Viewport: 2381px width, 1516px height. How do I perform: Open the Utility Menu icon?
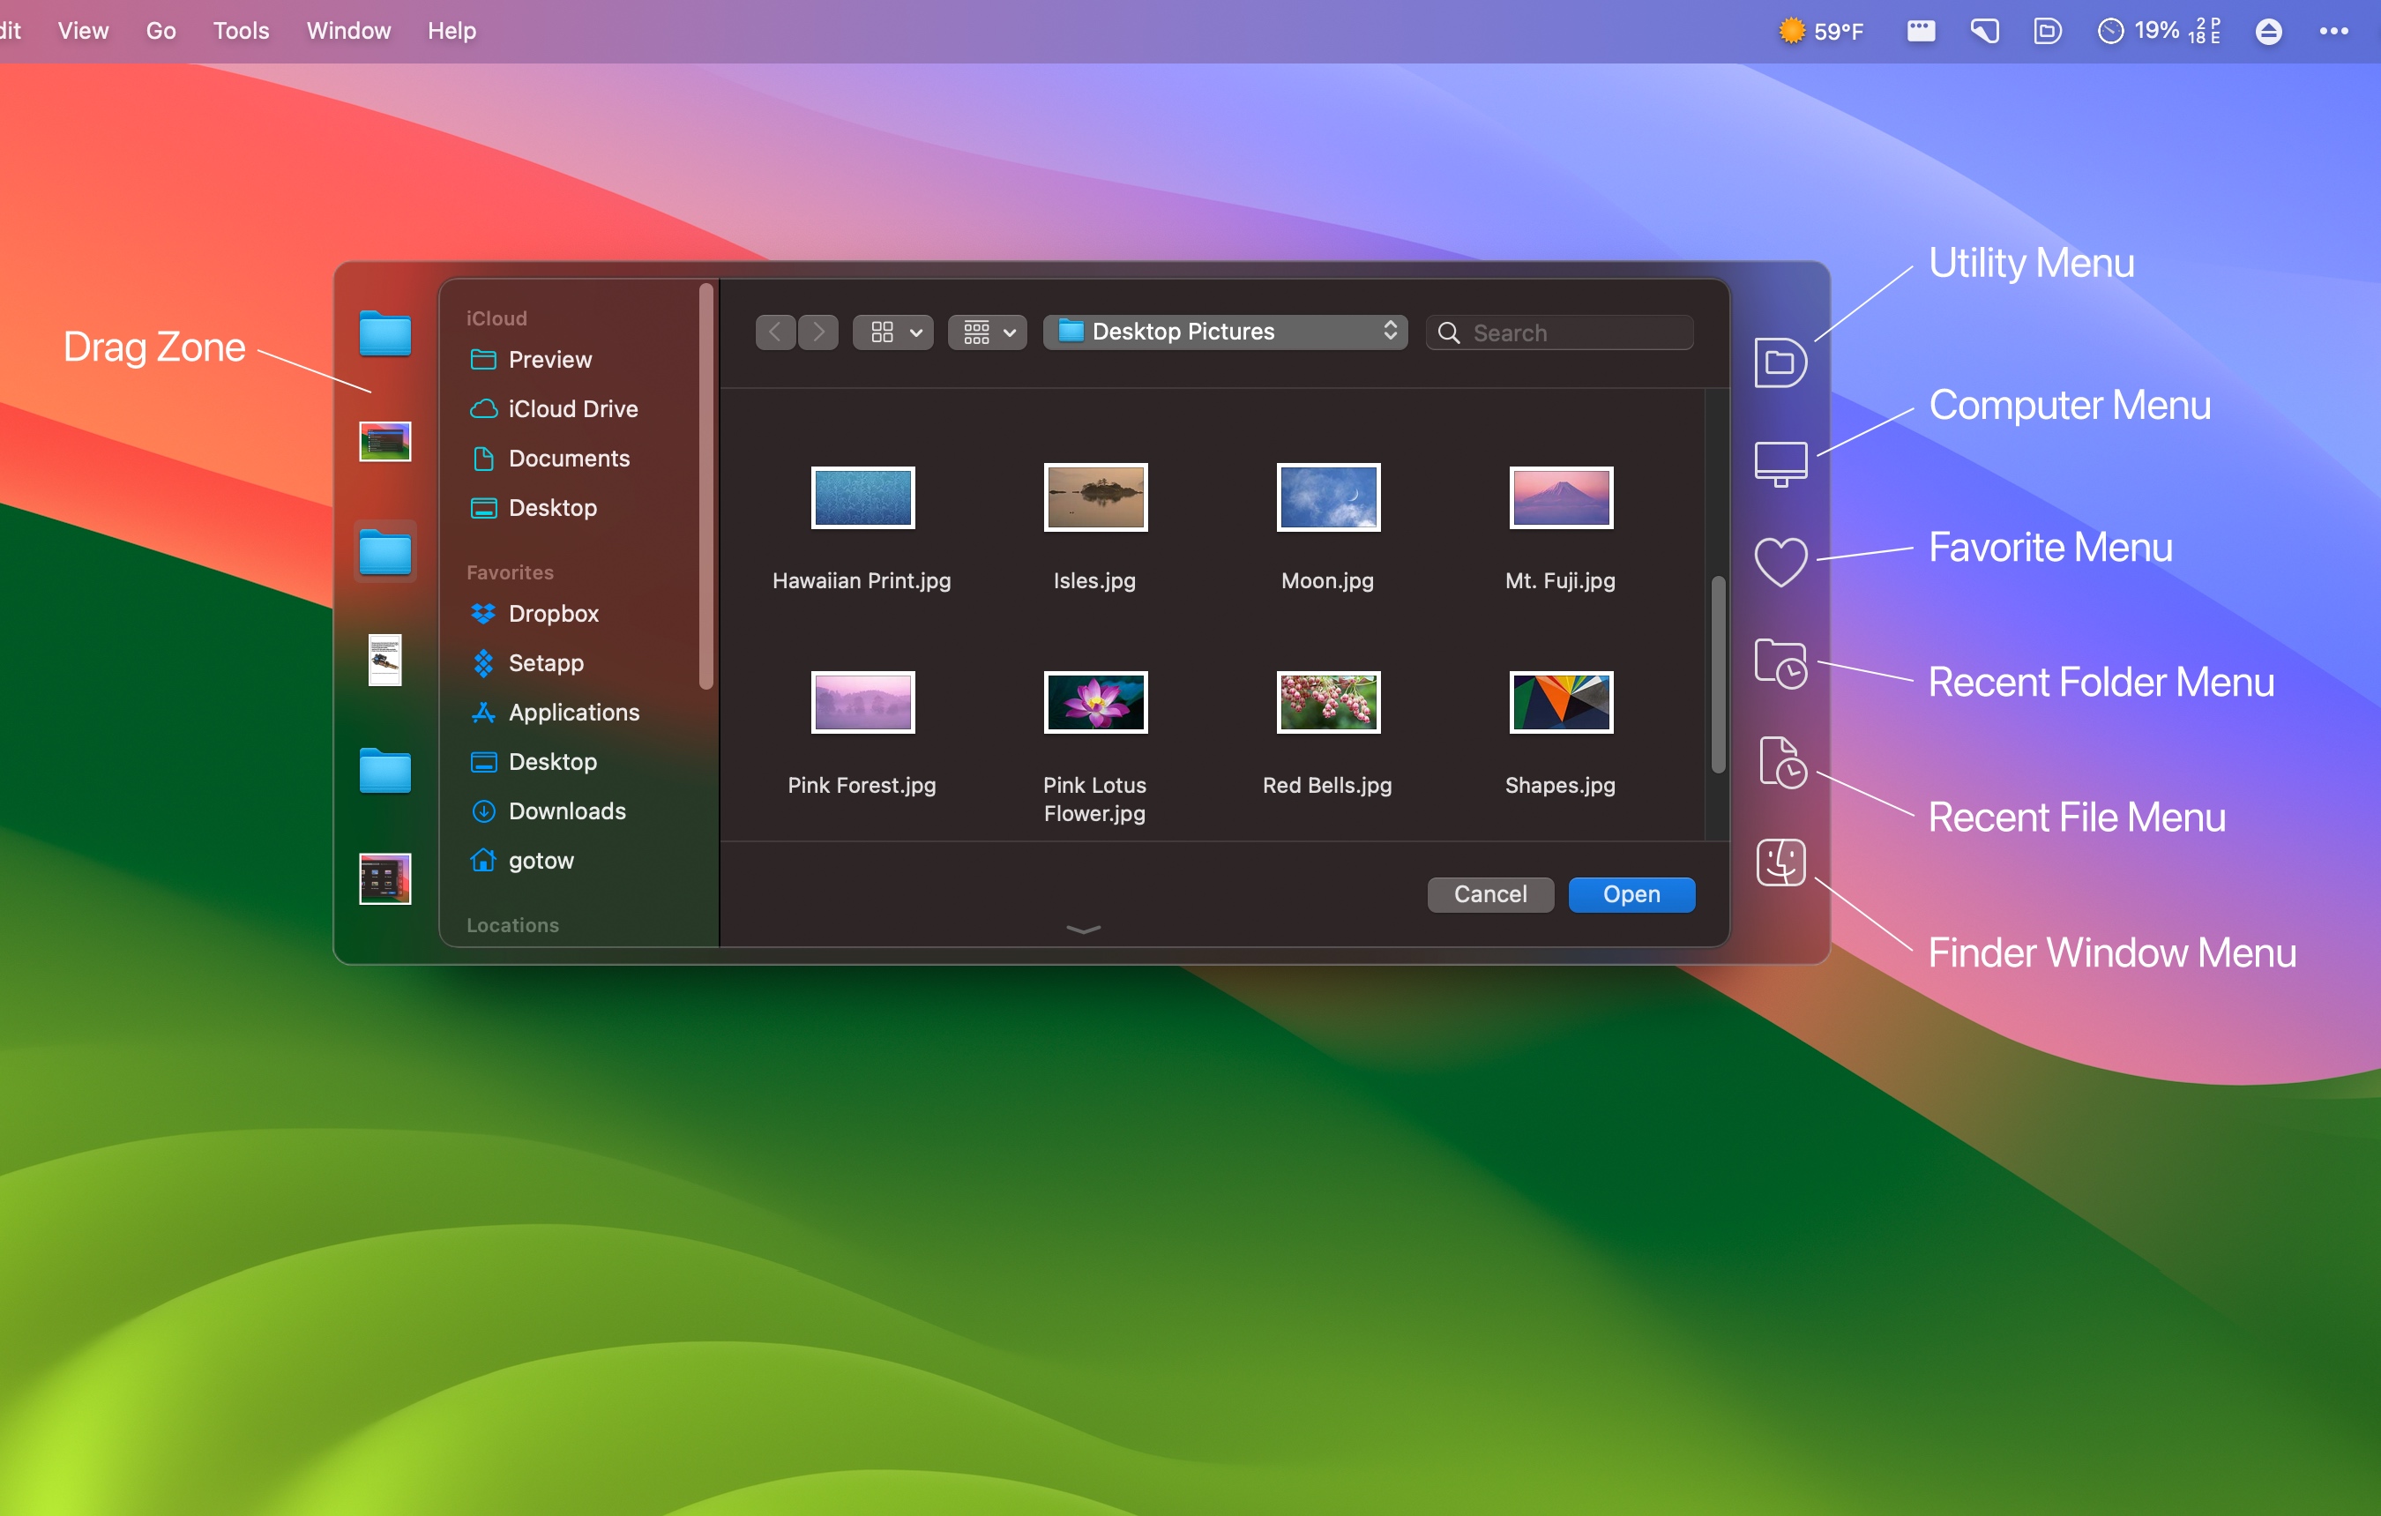[1780, 362]
